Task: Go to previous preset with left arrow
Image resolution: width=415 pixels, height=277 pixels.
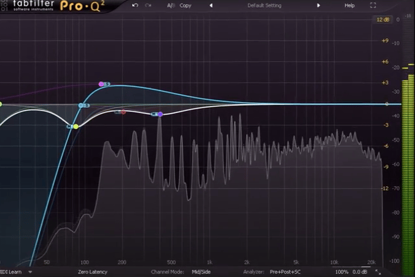Action: [x=211, y=5]
